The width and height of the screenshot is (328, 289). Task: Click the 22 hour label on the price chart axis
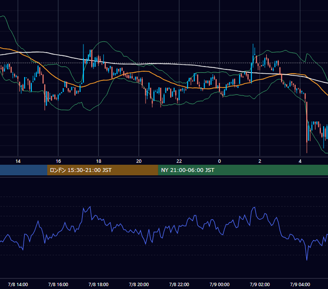(179, 161)
